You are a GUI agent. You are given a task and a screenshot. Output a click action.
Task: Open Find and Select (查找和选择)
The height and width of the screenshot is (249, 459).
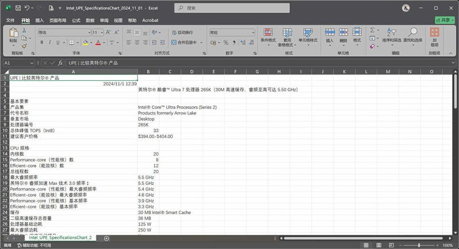coord(413,37)
